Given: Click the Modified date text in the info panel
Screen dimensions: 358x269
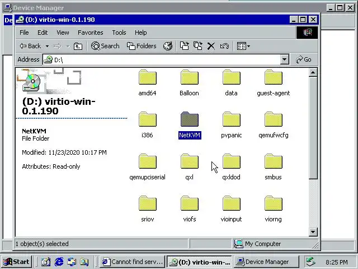Looking at the screenshot, I should (64, 152).
